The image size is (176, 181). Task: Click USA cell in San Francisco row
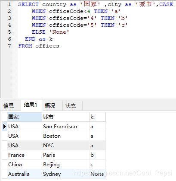(25, 127)
